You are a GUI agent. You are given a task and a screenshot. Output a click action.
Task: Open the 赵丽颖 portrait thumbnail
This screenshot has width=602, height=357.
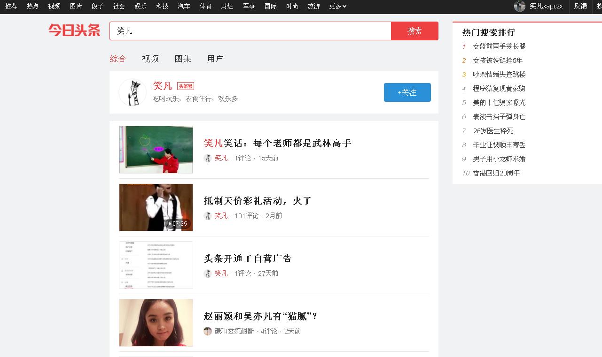(156, 323)
